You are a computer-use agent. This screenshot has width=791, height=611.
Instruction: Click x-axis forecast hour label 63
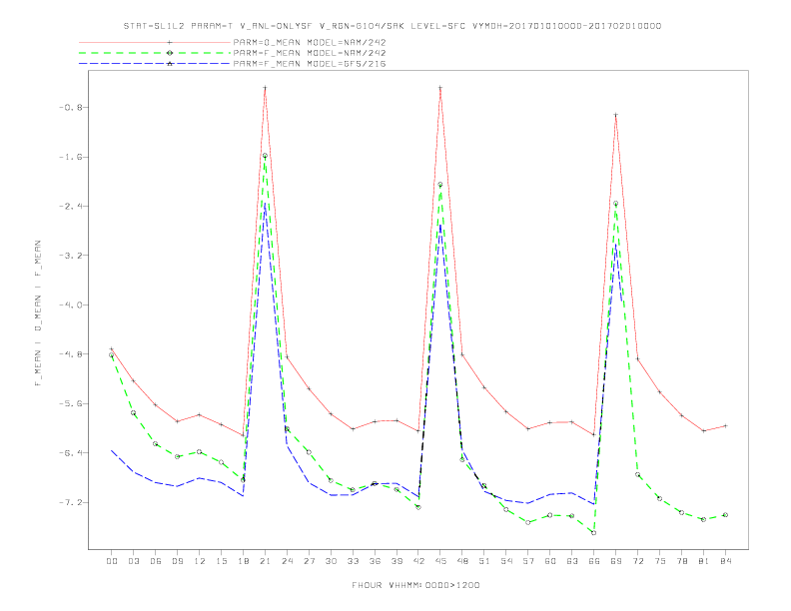click(572, 561)
